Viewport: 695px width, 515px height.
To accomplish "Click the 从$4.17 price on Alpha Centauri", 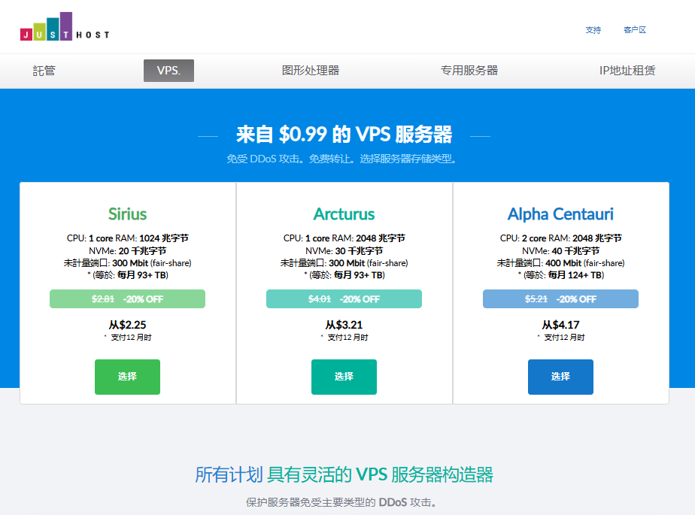I will point(560,325).
